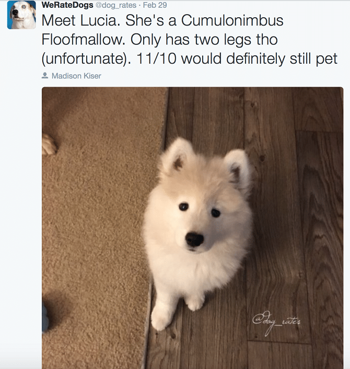Screen dimensions: 350x369
Task: Click the puppy's black nose in the photo
Action: [x=194, y=240]
